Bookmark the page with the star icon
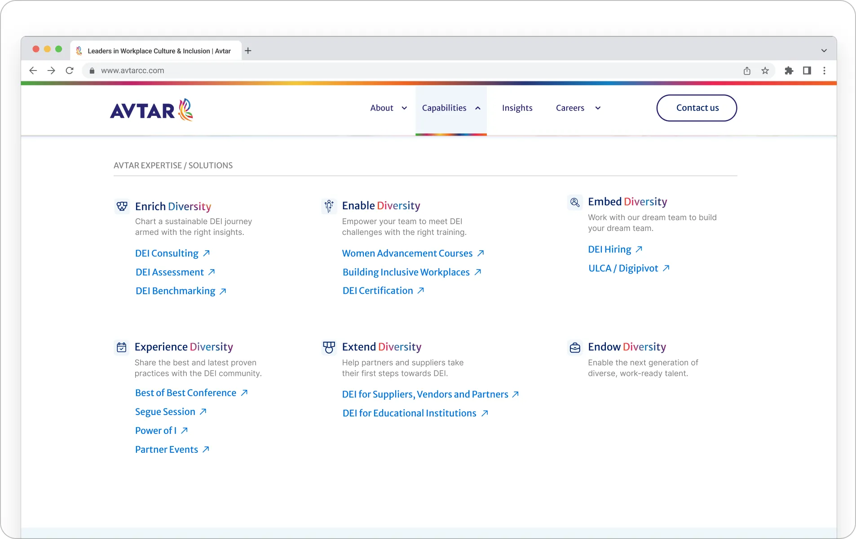Image resolution: width=856 pixels, height=539 pixels. (x=765, y=71)
